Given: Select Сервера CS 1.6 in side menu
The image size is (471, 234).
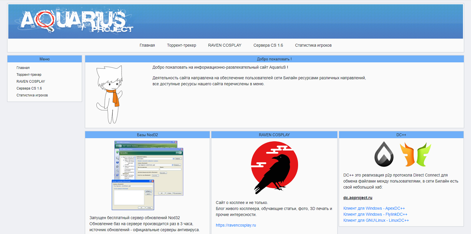Looking at the screenshot, I should 29,88.
